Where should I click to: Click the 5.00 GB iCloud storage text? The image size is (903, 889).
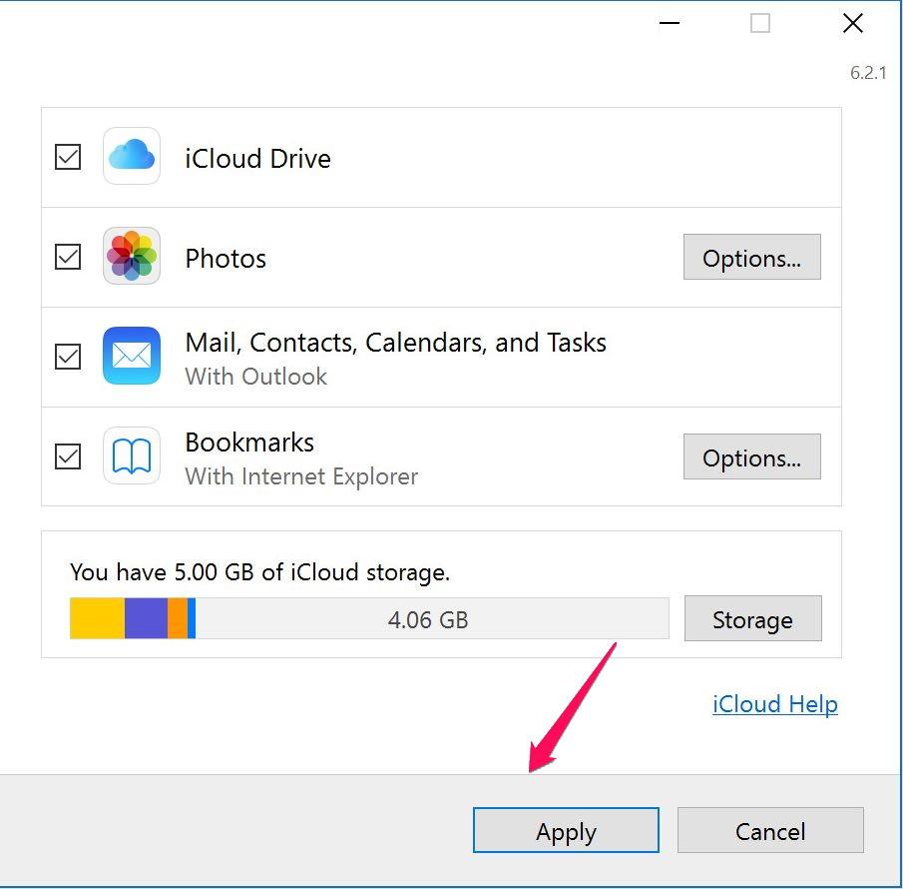pyautogui.click(x=259, y=572)
